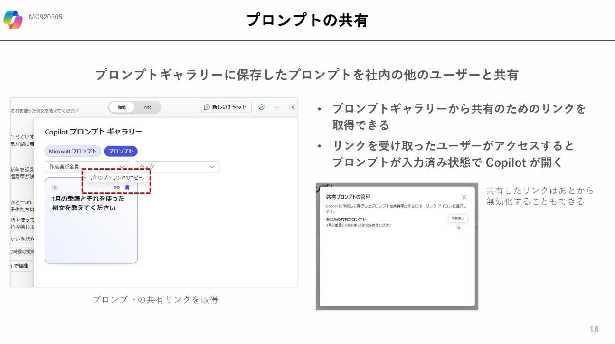Click the bookmark icon on the prompt card
The height and width of the screenshot is (344, 615).
(x=127, y=188)
